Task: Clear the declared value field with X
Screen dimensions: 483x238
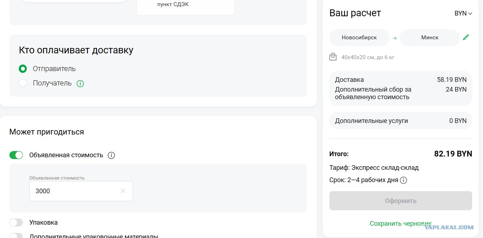Action: (123, 191)
